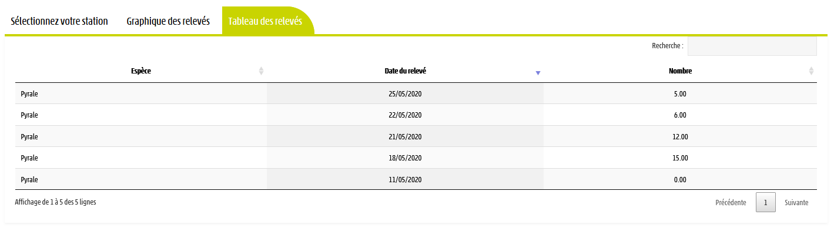The image size is (834, 231).
Task: Switch to the Graphique des relevés tab
Action: (x=168, y=21)
